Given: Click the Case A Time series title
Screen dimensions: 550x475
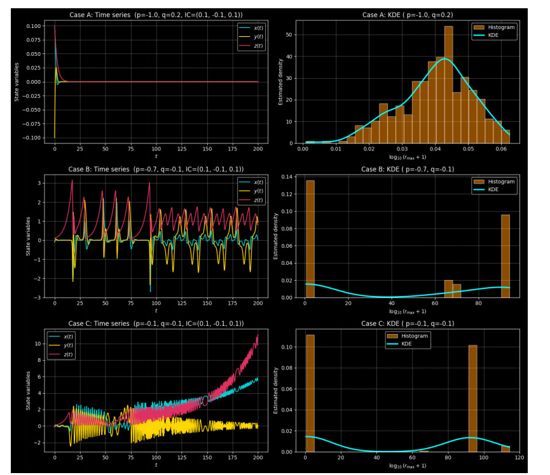Looking at the screenshot, I should click(x=155, y=15).
